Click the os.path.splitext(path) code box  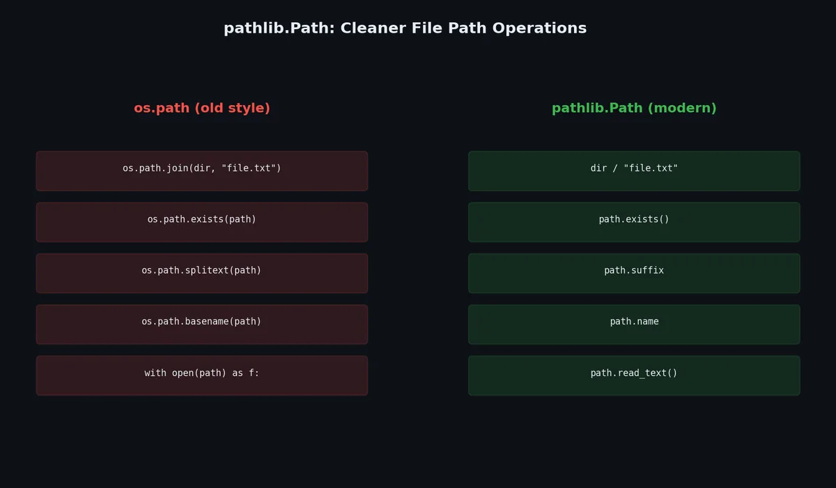point(202,273)
